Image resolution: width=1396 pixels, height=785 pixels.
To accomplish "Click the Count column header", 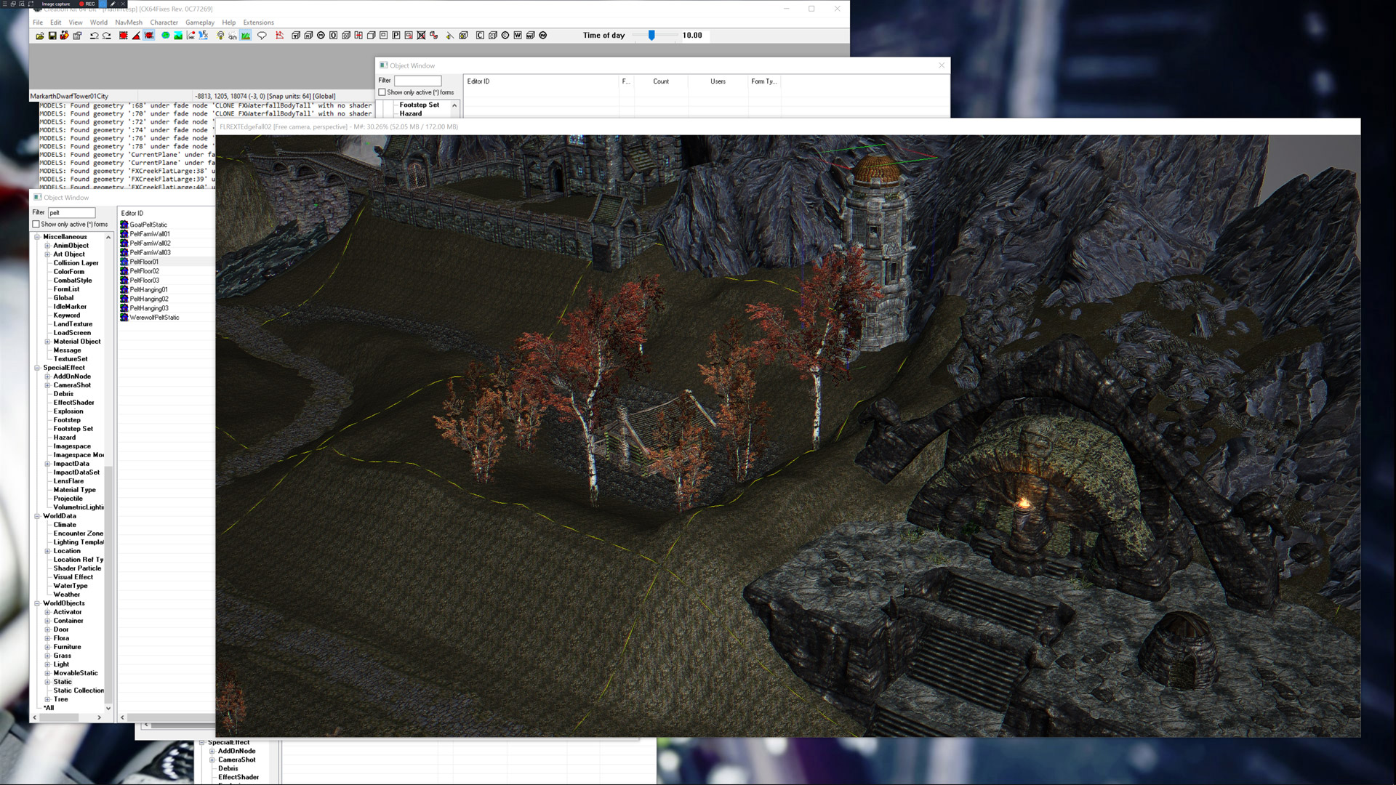I will (660, 81).
